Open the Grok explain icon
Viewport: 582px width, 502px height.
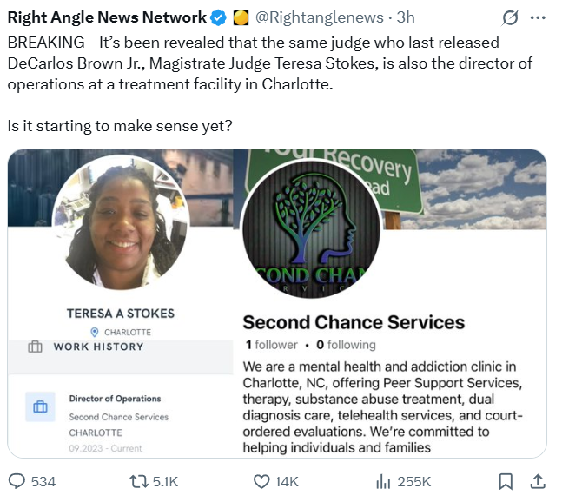(510, 17)
